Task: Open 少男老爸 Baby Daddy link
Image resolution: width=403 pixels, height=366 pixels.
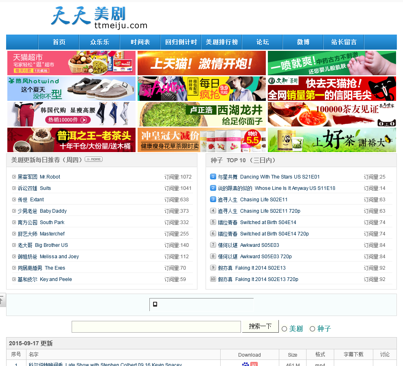Action: pos(42,211)
